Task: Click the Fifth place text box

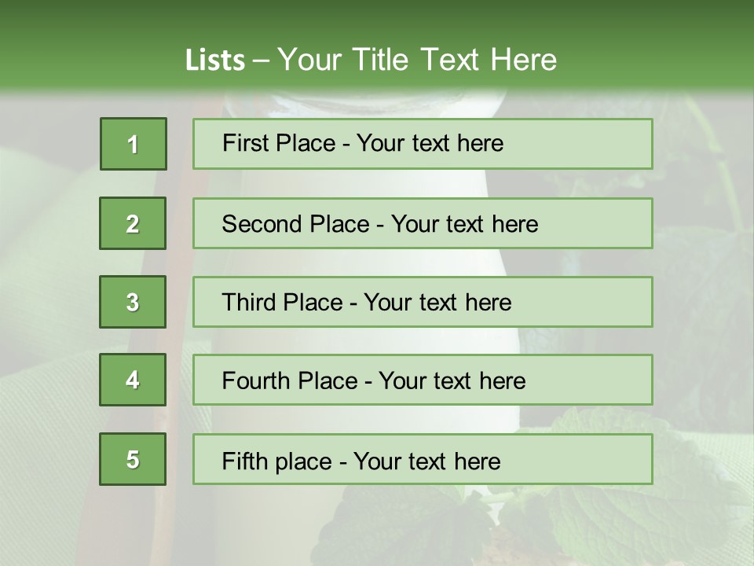Action: coord(423,459)
